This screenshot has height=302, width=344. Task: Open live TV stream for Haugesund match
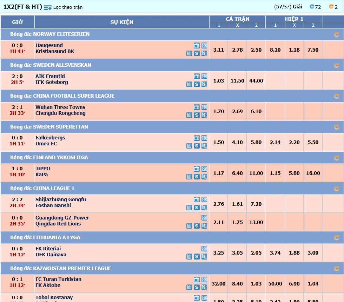[197, 46]
